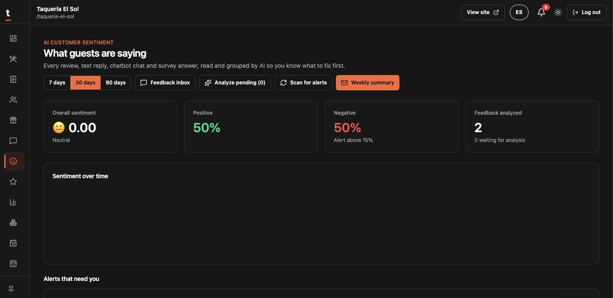
Task: Open the calendar grid icon in sidebar
Action: (13, 263)
